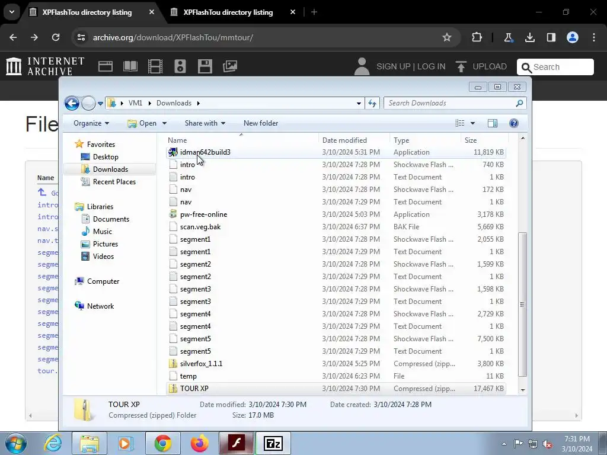
Task: Open Internet Archive software floppy icon
Action: 205,66
